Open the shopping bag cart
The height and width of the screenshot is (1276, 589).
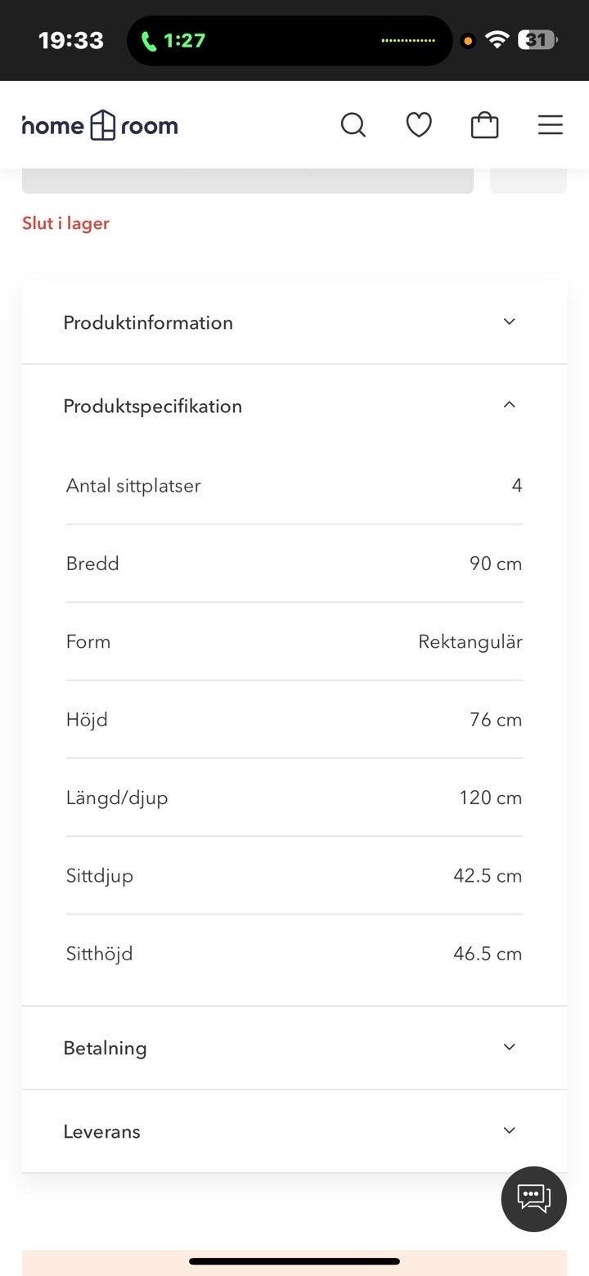click(484, 125)
